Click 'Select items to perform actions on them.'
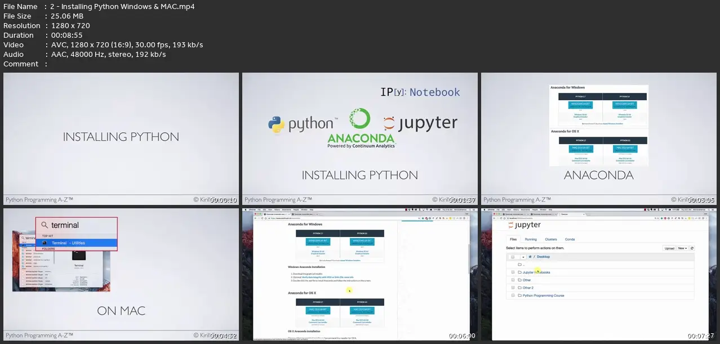The height and width of the screenshot is (344, 720). 535,248
